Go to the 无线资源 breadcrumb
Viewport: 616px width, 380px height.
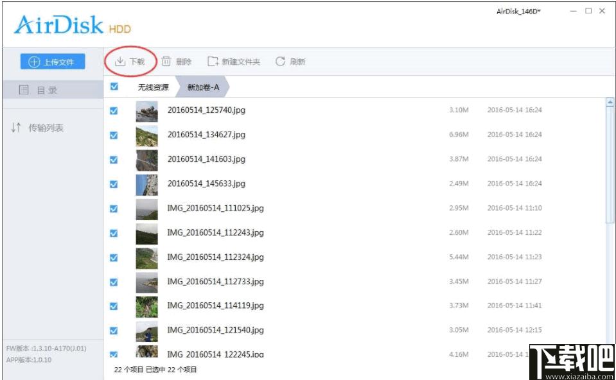[x=154, y=87]
